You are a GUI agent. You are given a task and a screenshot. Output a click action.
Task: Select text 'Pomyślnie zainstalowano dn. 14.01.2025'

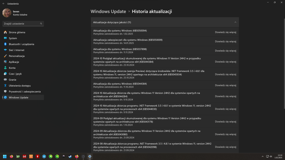pyautogui.click(x=113, y=43)
